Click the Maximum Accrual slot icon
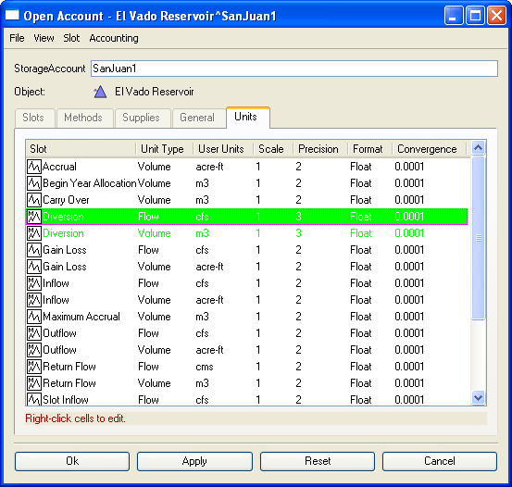Screen dimensions: 512x487 coord(34,317)
